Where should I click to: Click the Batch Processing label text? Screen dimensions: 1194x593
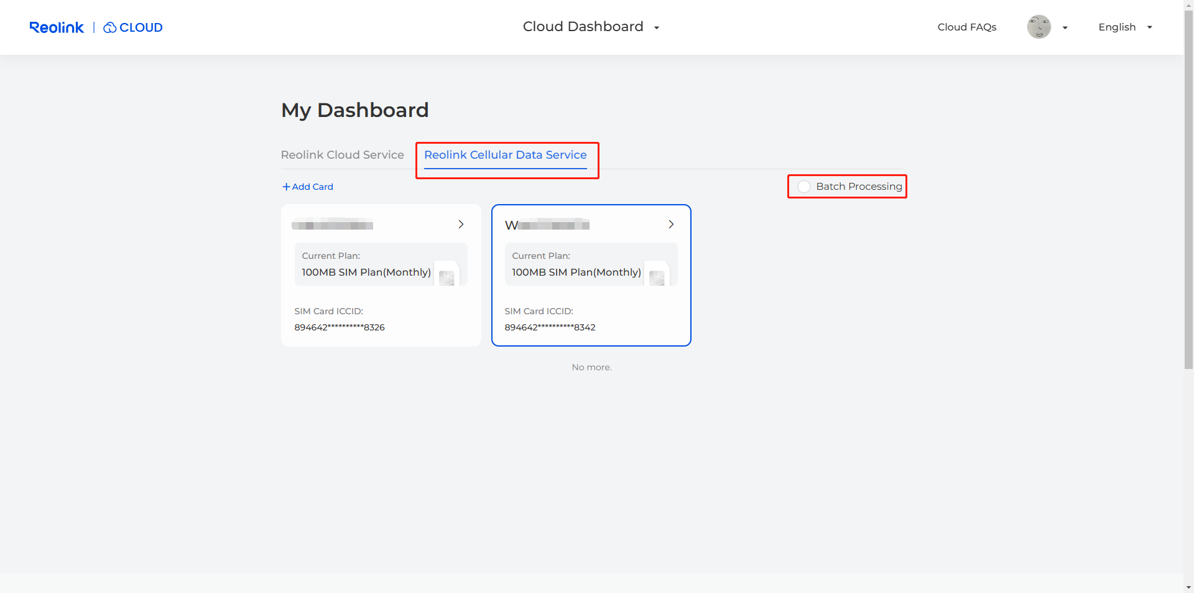pos(859,187)
